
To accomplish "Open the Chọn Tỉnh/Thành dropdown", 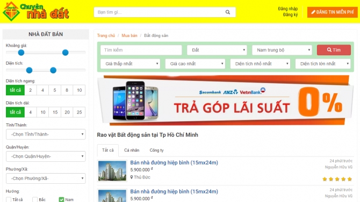I will 46,134.
